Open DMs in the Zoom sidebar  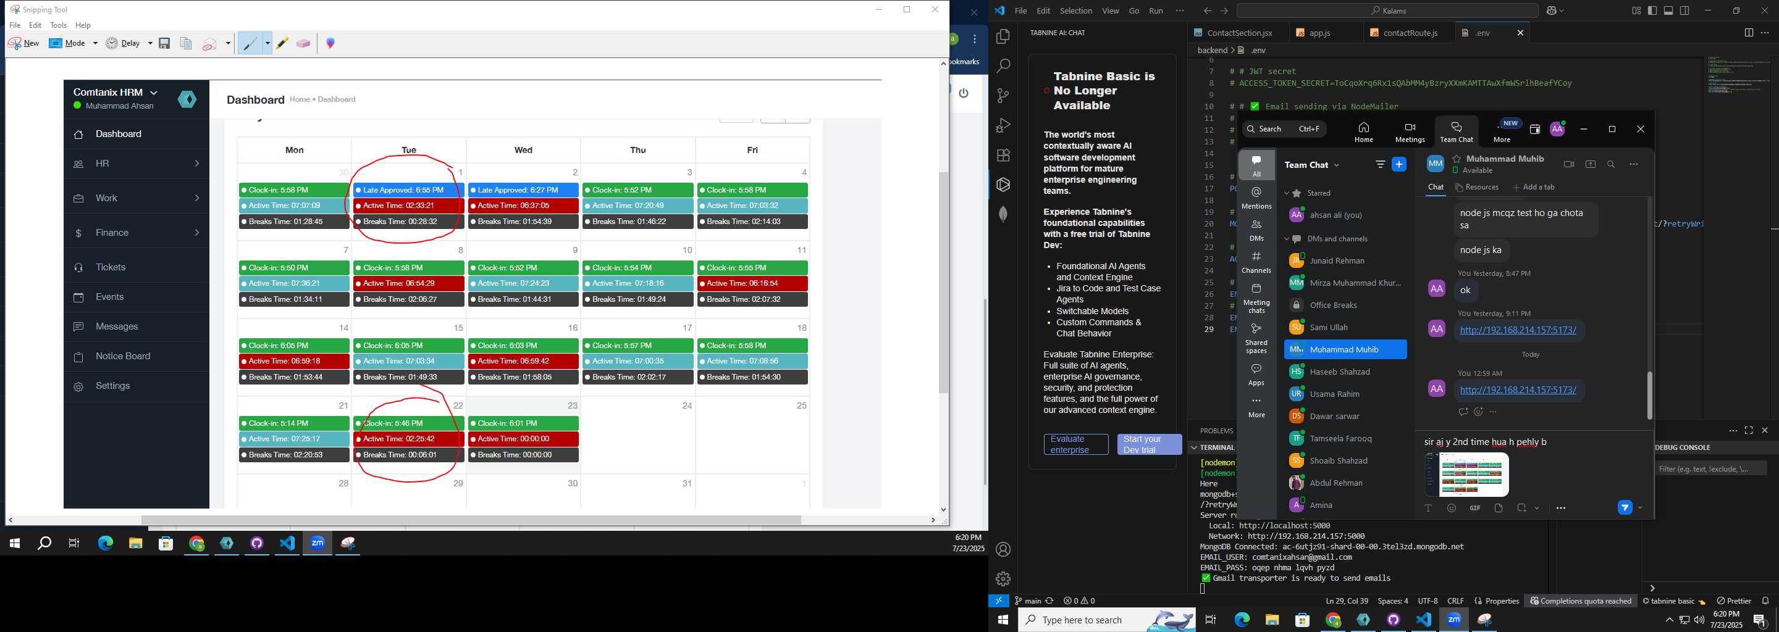pyautogui.click(x=1256, y=230)
